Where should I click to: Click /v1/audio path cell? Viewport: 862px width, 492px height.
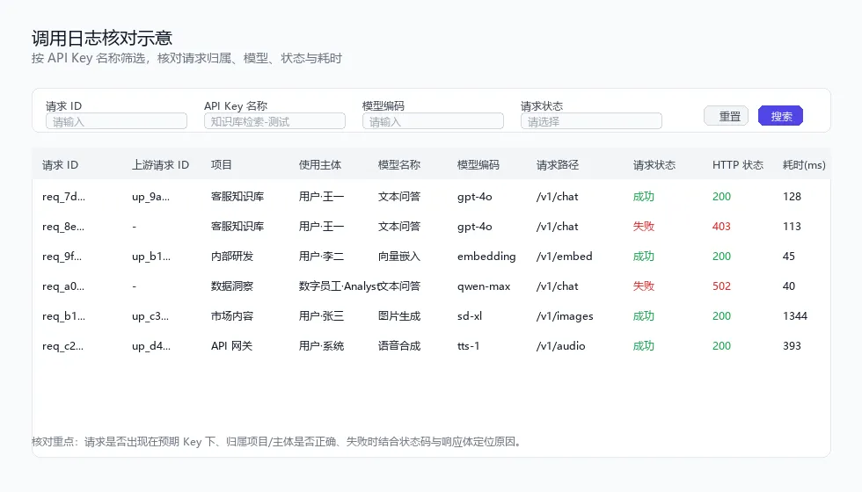tap(561, 346)
